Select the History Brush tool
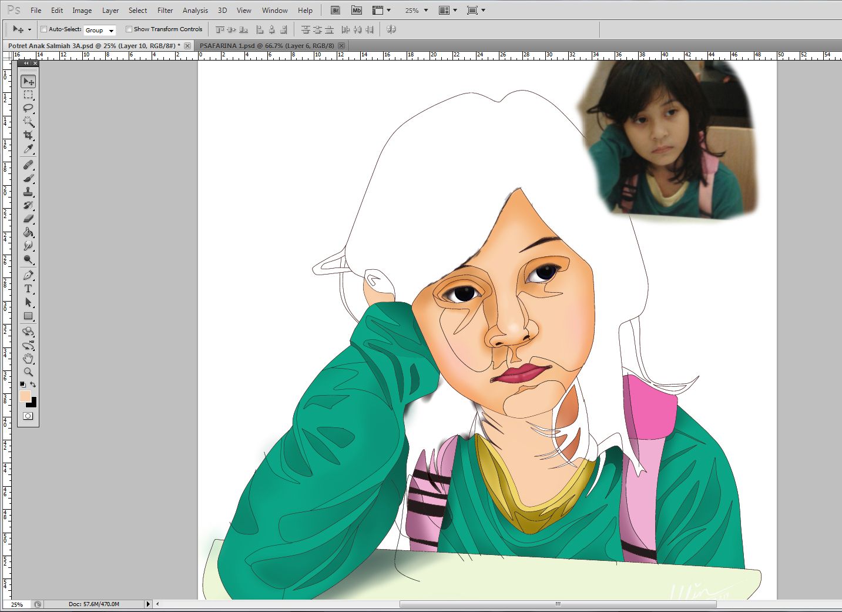This screenshot has width=842, height=612. pos(28,206)
